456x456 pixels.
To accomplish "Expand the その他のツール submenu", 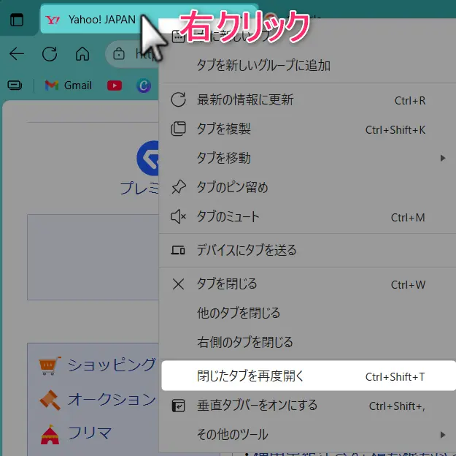I will pyautogui.click(x=232, y=434).
